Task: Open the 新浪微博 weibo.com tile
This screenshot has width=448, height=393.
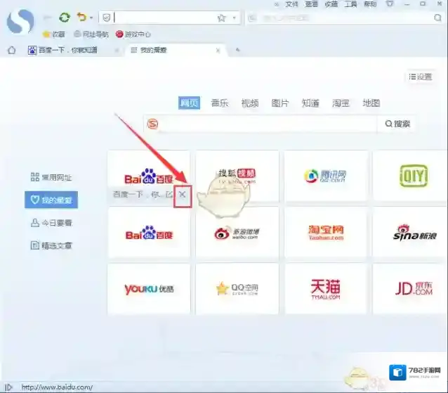Action: (x=237, y=233)
